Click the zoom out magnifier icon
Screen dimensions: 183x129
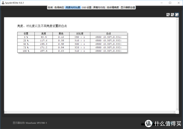[172, 15]
